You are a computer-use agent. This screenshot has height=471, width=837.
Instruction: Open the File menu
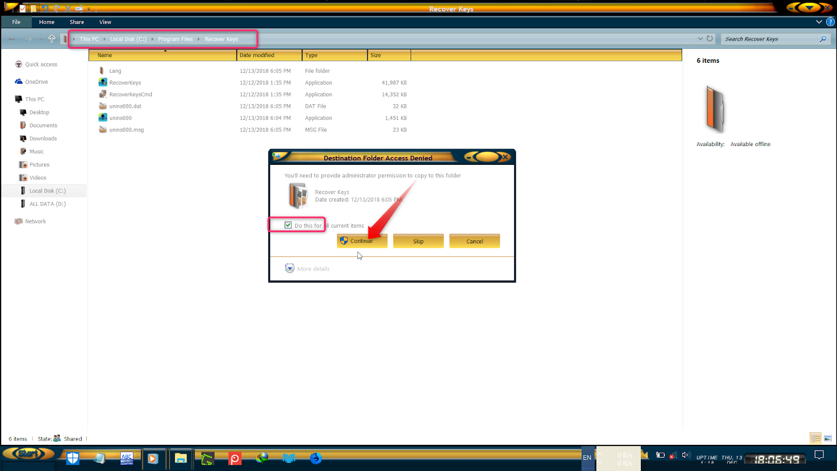pyautogui.click(x=16, y=22)
